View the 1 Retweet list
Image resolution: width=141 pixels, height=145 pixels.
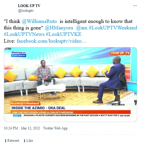click(x=12, y=141)
